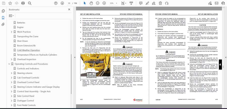Open the Engine bookmark
The height and width of the screenshot is (109, 227).
(x=20, y=27)
